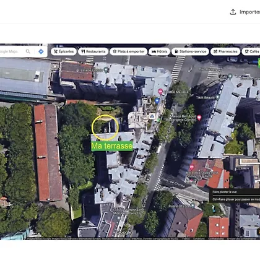Click the Tikit Beaute place label
The image size is (260, 260).
coord(206,98)
